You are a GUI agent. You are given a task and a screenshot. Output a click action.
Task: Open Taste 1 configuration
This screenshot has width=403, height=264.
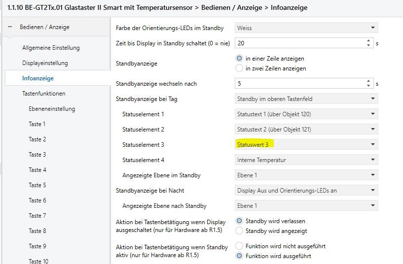tap(37, 124)
